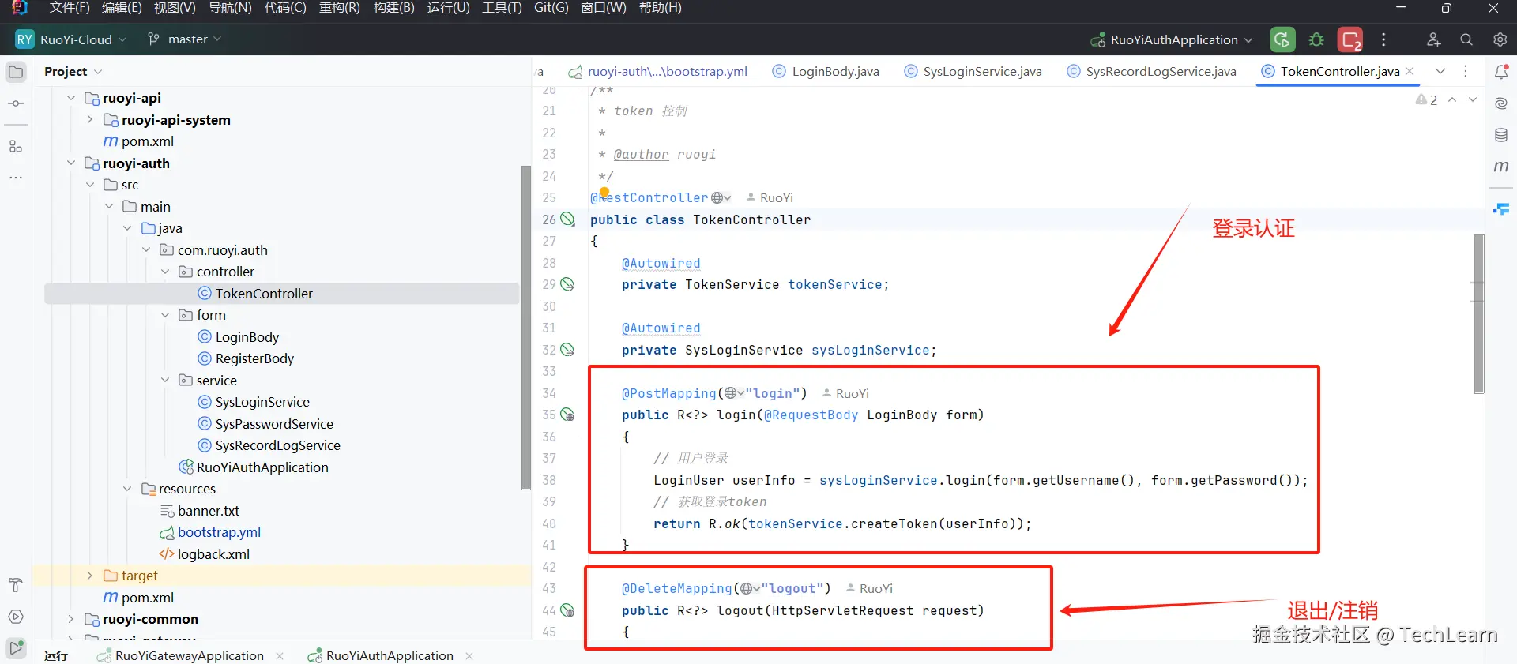Image resolution: width=1517 pixels, height=664 pixels.
Task: Open the Project tool window icon
Action: pos(16,72)
